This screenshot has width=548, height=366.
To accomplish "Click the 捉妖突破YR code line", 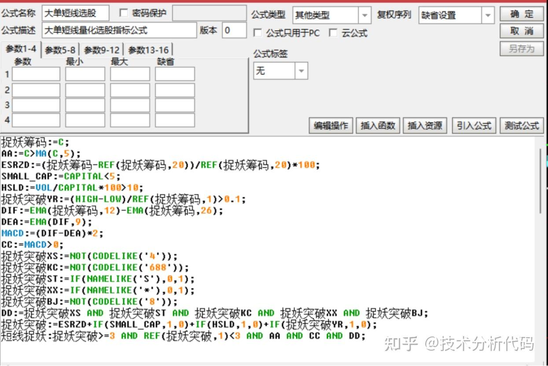I will click(x=124, y=199).
